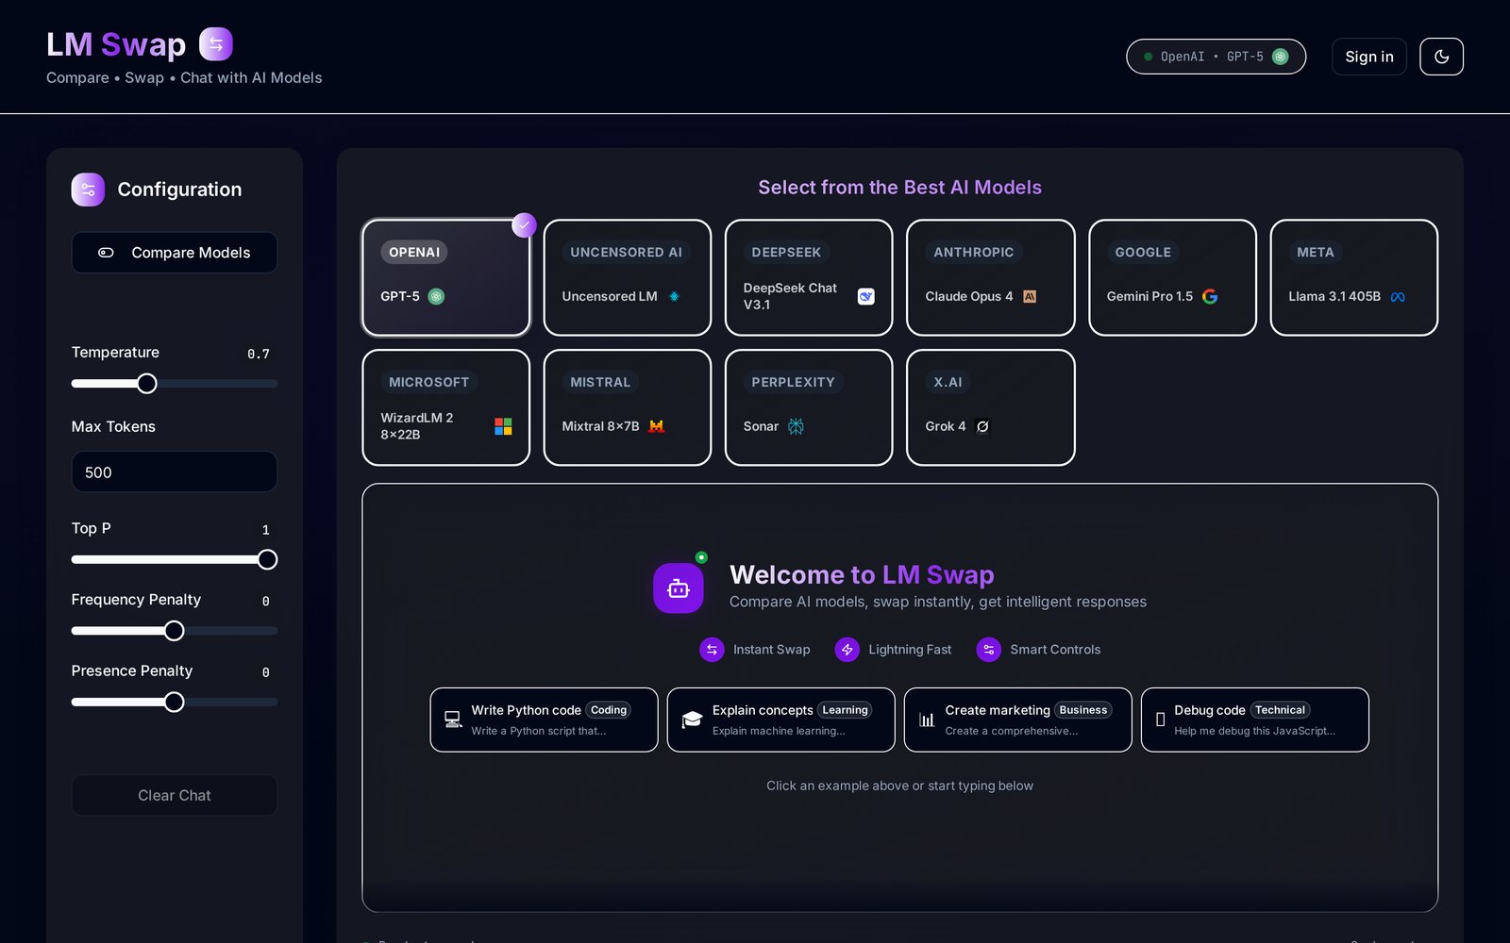Click the Create marketing example card
Image resolution: width=1510 pixels, height=943 pixels.
pyautogui.click(x=1017, y=720)
